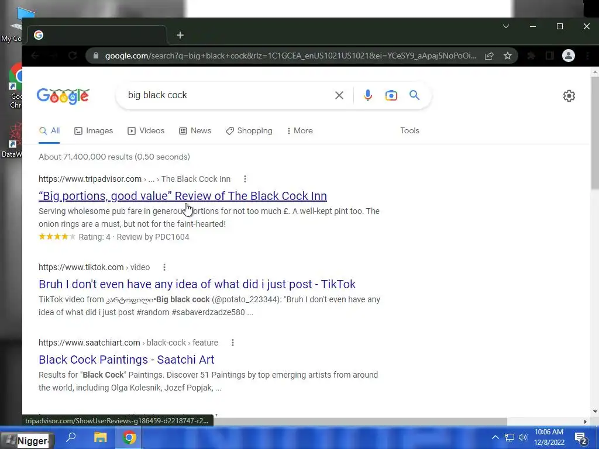
Task: Submit search with blue magnifier icon
Action: tap(415, 95)
